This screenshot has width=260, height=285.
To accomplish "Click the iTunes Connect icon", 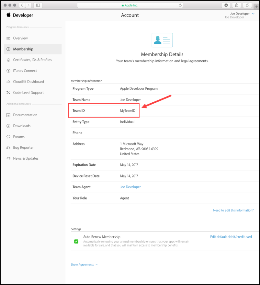I will click(x=8, y=71).
